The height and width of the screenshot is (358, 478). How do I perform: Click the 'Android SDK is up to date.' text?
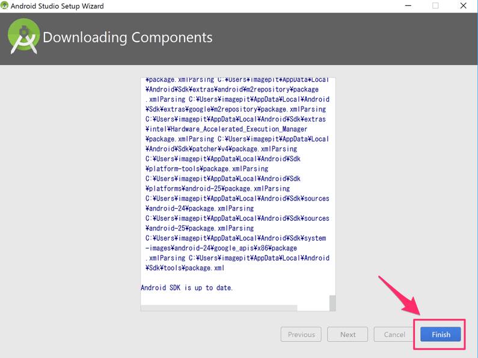pos(186,288)
